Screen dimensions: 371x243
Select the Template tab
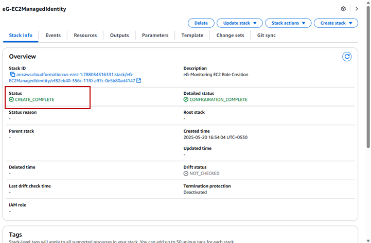coord(192,36)
